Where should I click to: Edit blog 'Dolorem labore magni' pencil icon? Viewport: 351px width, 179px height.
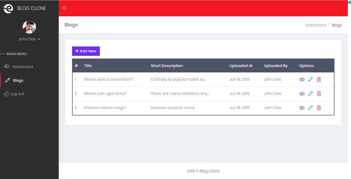click(x=310, y=108)
